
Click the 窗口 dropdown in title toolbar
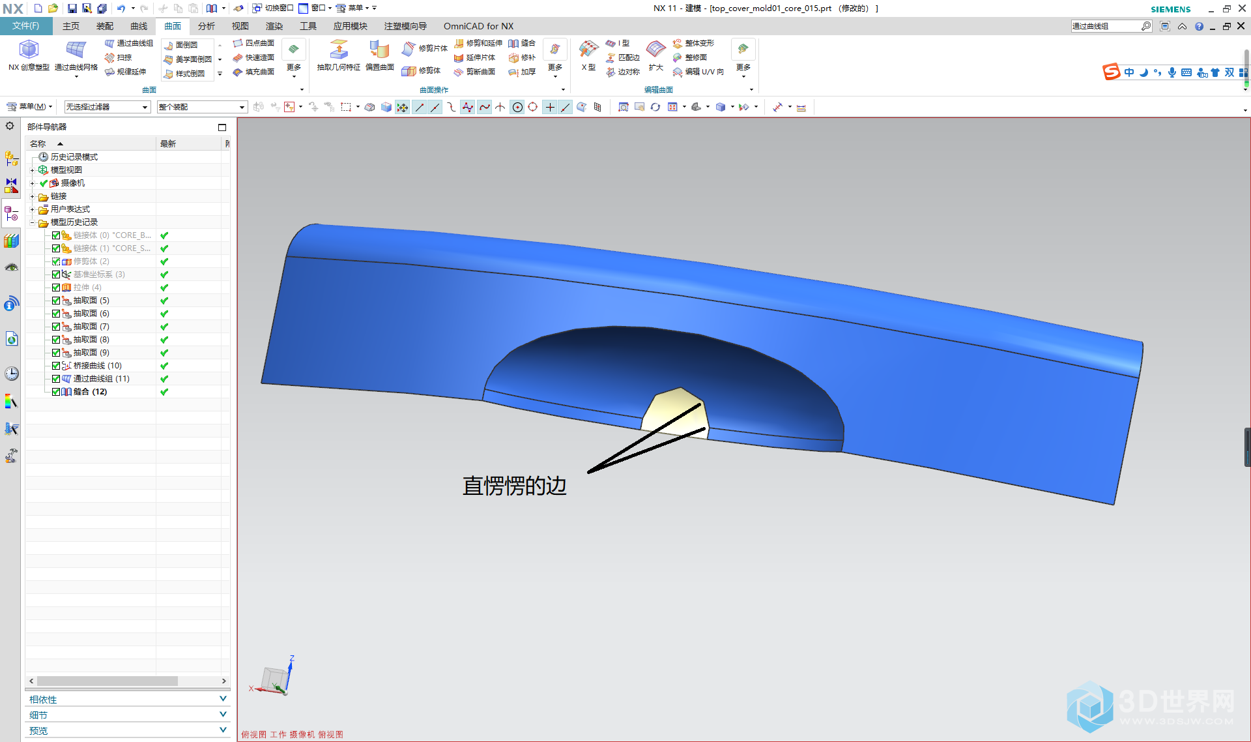pyautogui.click(x=315, y=8)
